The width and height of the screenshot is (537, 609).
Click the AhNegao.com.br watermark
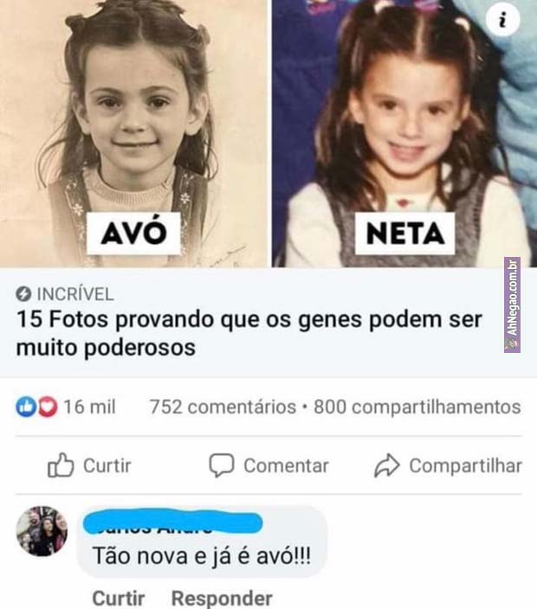tap(512, 304)
